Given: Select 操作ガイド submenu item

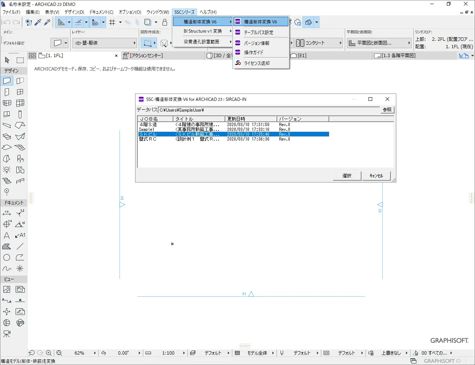Looking at the screenshot, I should [x=261, y=52].
